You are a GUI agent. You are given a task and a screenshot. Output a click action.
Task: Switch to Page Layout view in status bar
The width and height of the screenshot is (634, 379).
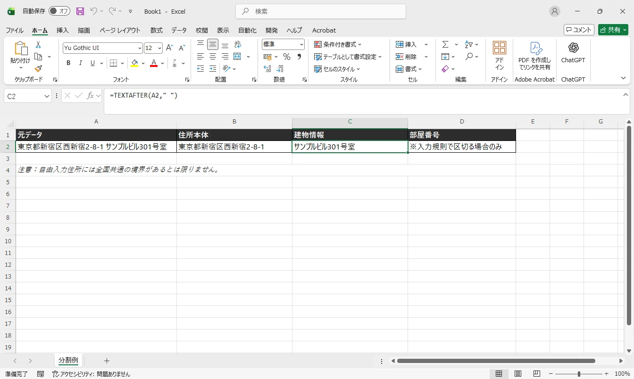518,374
